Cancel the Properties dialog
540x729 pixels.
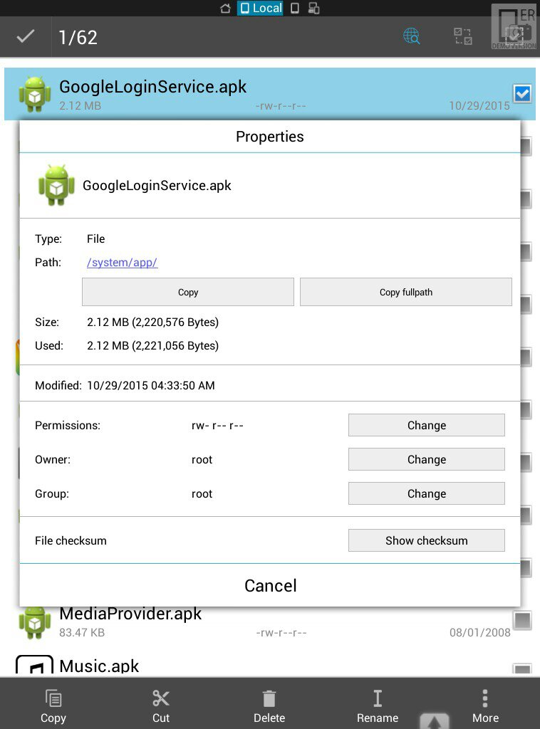coord(270,585)
